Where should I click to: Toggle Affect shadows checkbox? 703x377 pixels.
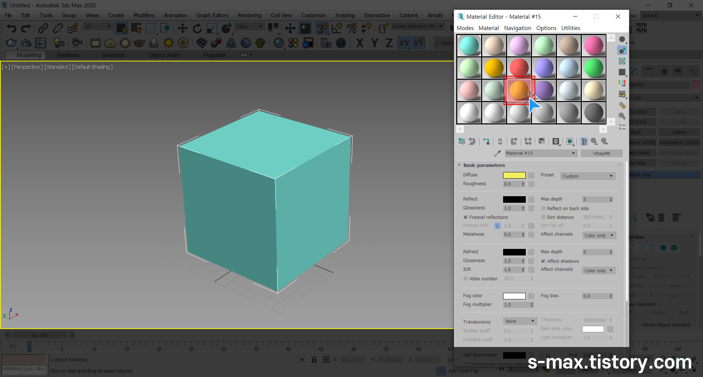tap(543, 261)
